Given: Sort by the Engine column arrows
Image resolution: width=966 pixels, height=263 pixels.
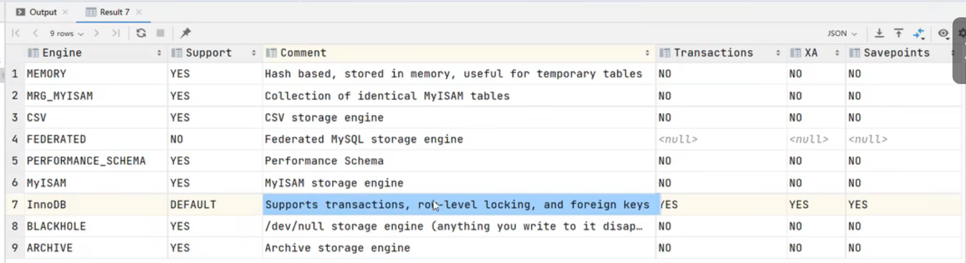Looking at the screenshot, I should click(x=159, y=53).
